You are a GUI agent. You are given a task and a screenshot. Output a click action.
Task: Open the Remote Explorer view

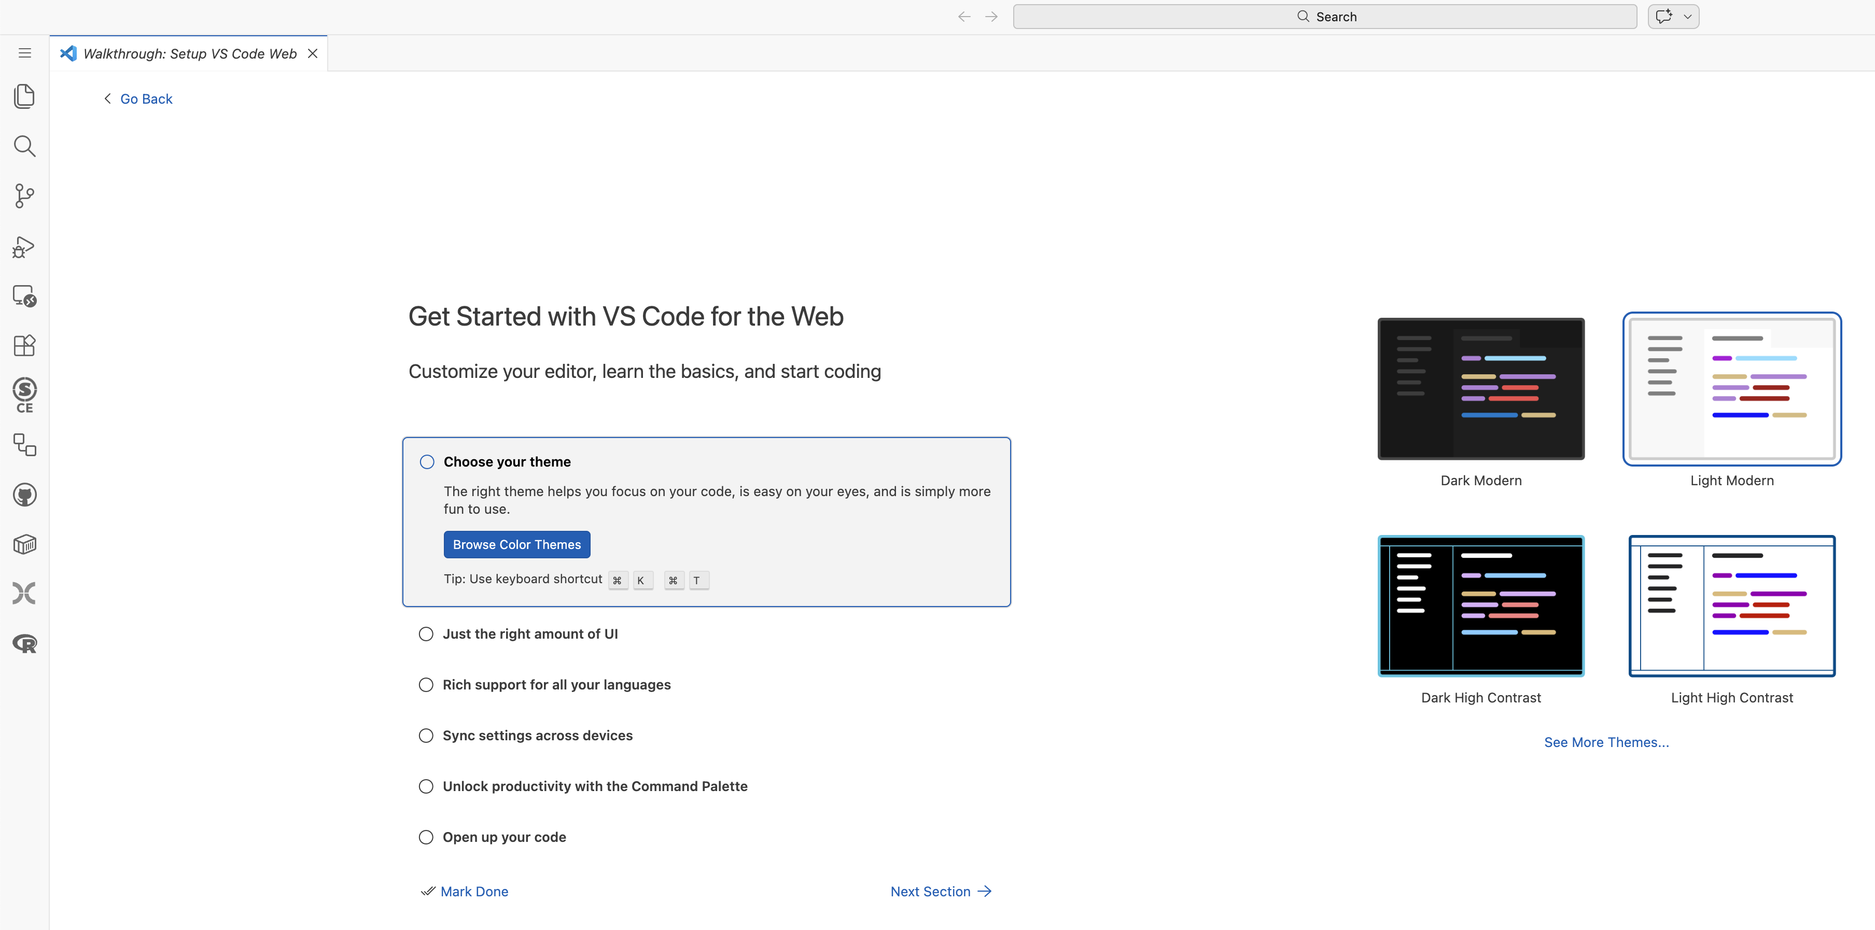25,296
